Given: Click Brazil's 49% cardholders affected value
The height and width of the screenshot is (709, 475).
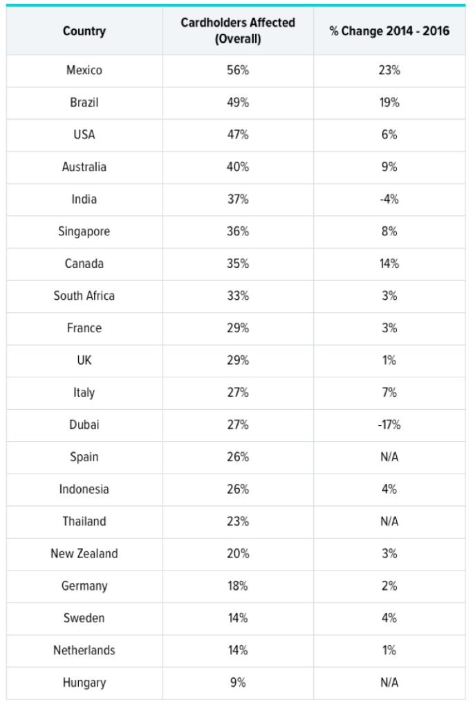Looking at the screenshot, I should (x=238, y=102).
